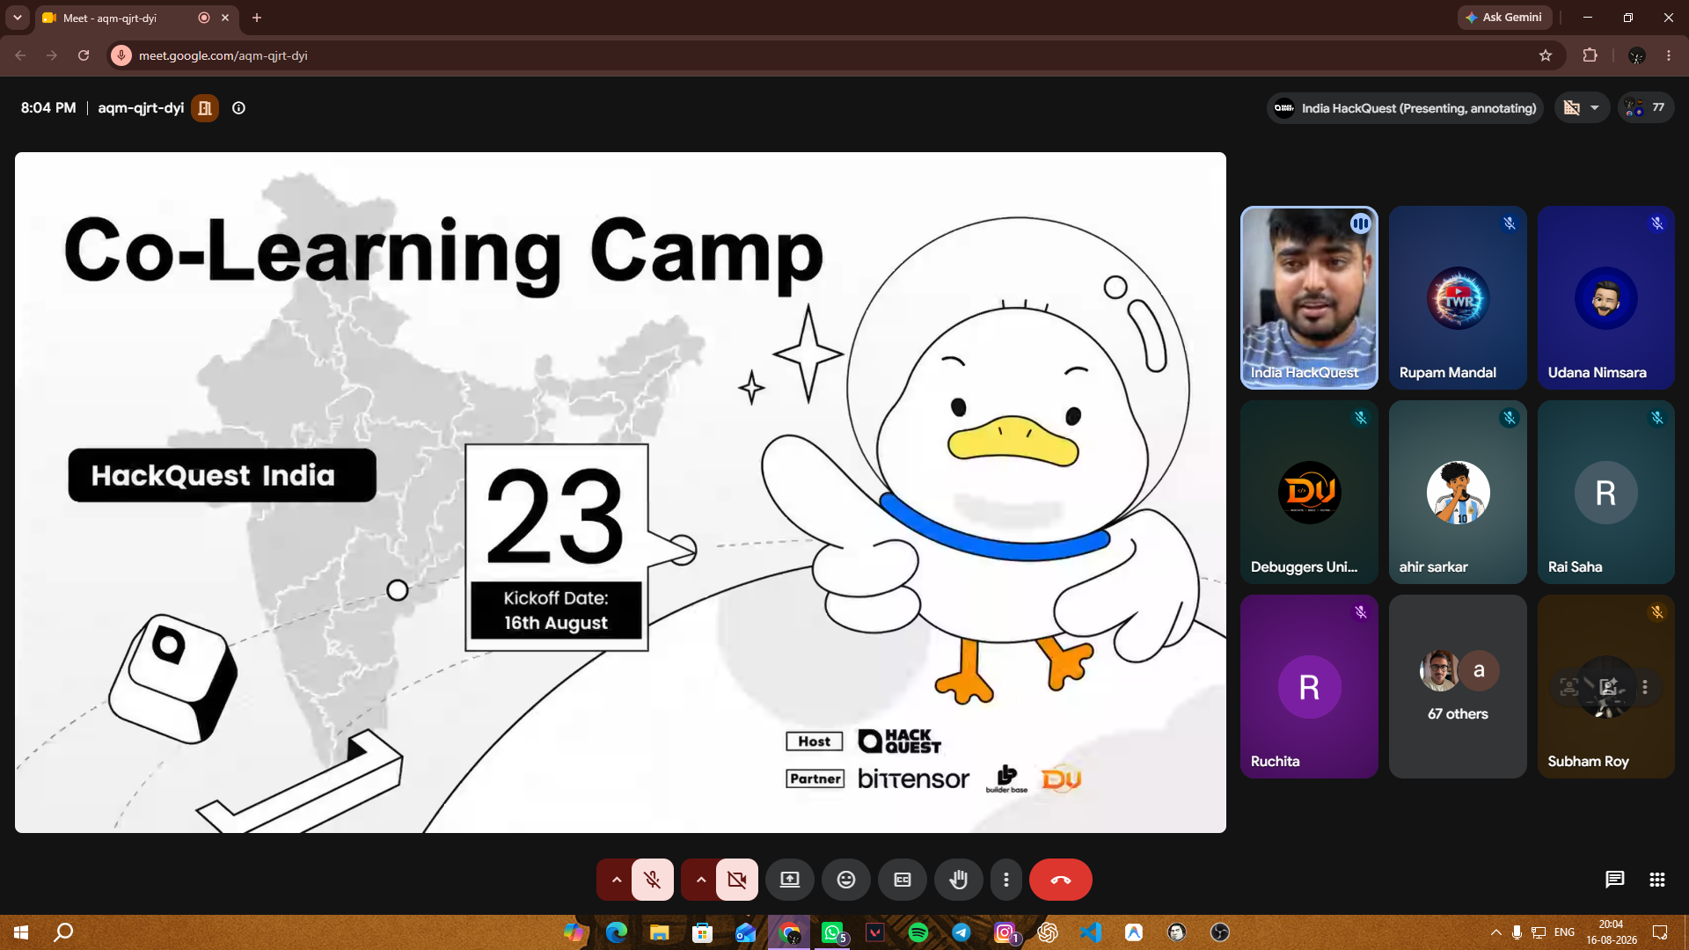This screenshot has height=950, width=1689.
Task: Apply visual effects on Subham Roy tile
Action: [1608, 687]
